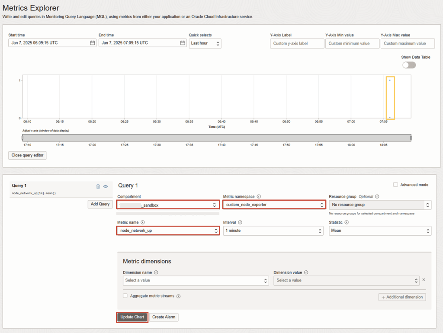Click the Metric name info icon
The height and width of the screenshot is (333, 443).
(143, 222)
